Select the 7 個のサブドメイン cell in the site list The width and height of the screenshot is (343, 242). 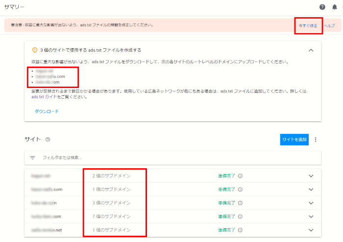111,216
